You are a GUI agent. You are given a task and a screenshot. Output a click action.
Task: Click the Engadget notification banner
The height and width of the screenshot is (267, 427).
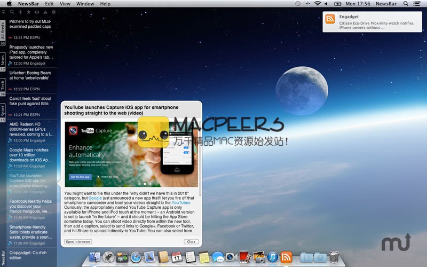coord(372,22)
